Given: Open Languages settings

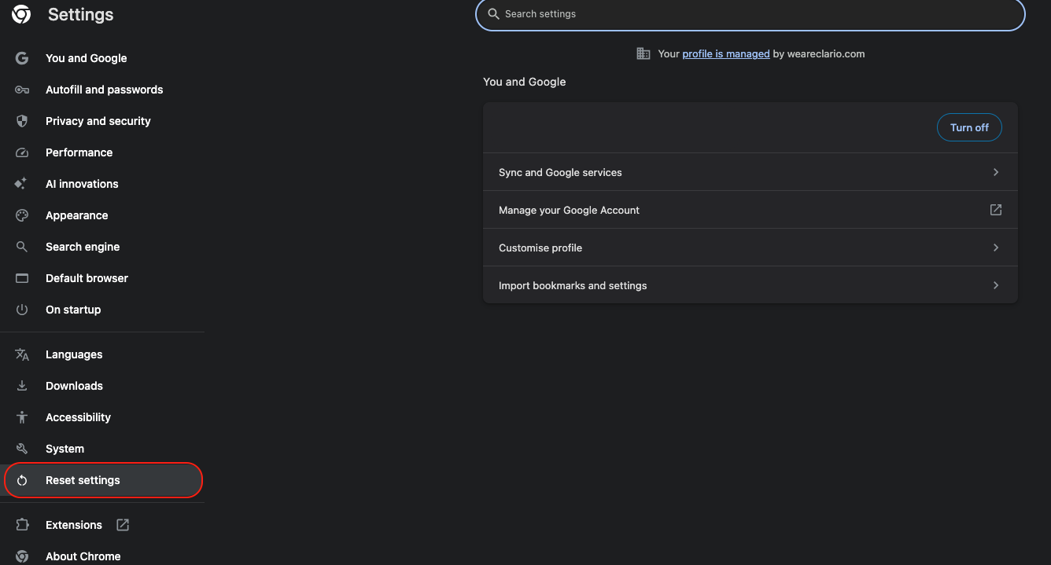Looking at the screenshot, I should [x=74, y=354].
